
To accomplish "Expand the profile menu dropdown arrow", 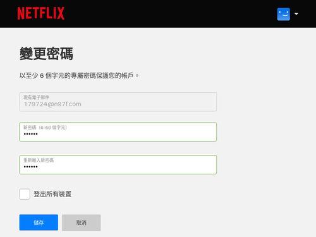I will click(296, 14).
